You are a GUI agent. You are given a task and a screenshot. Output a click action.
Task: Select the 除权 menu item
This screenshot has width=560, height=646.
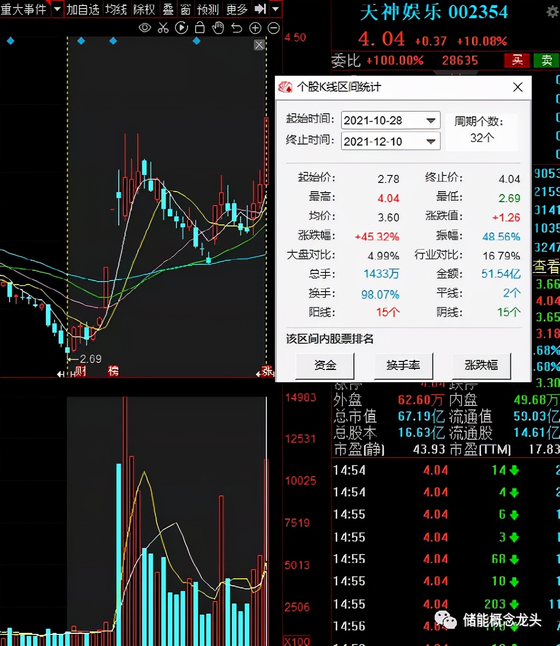click(144, 9)
